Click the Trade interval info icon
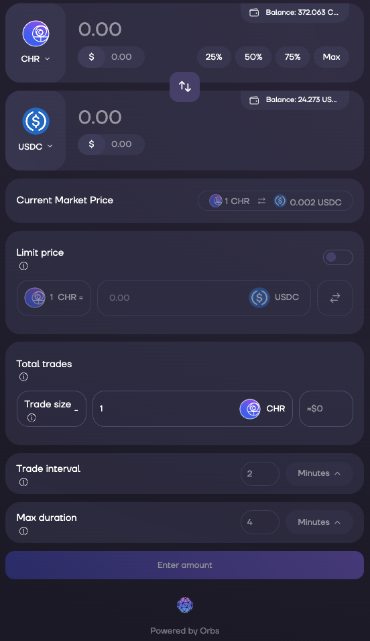 23,482
